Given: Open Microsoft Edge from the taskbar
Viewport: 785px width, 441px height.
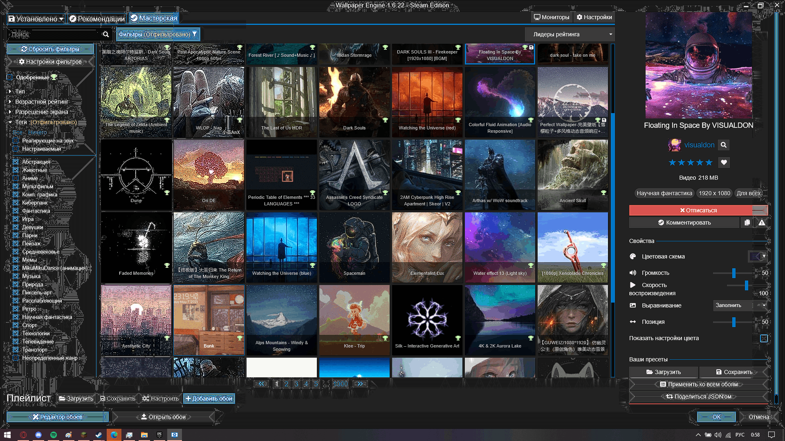Looking at the screenshot, I should (114, 435).
